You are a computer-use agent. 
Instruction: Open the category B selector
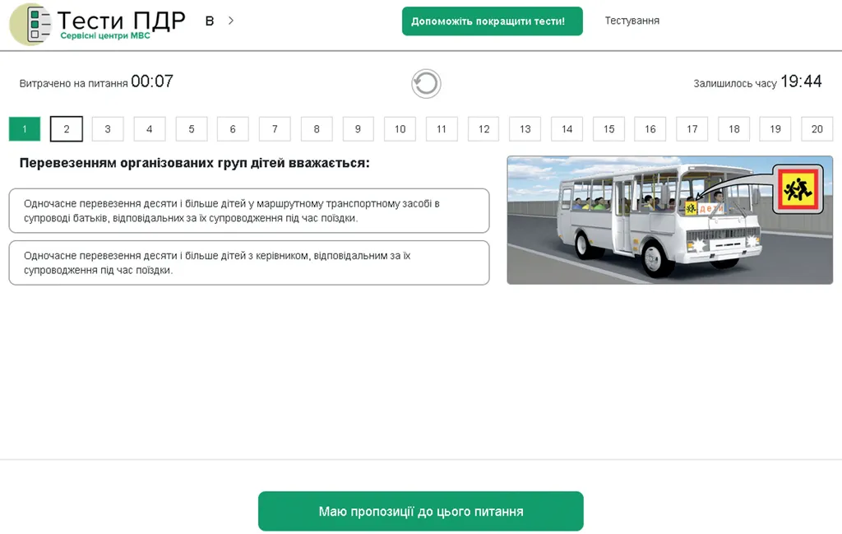210,21
